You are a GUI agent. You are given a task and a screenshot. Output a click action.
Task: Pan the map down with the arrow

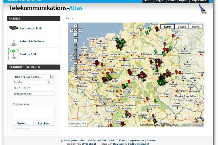pyautogui.click(x=76, y=35)
